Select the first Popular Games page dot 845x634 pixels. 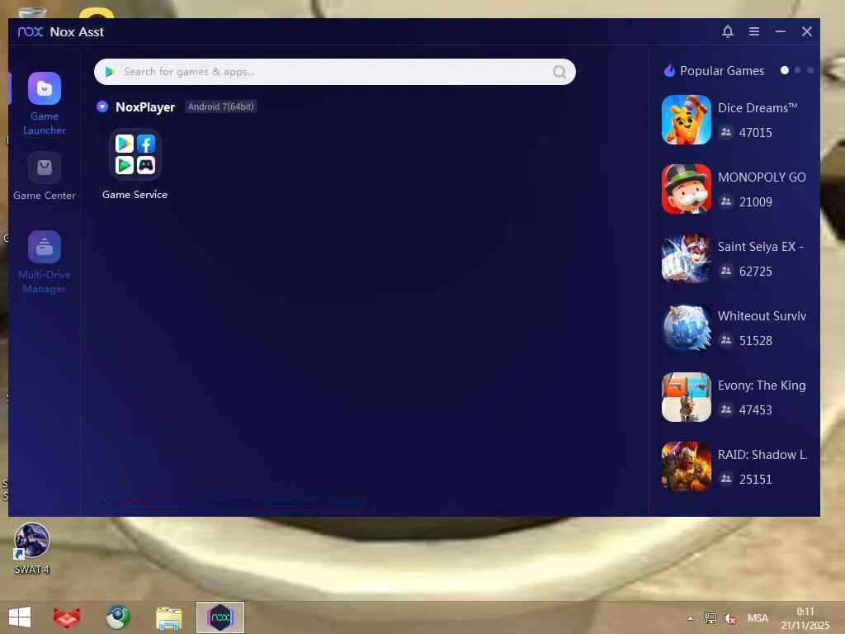click(785, 70)
